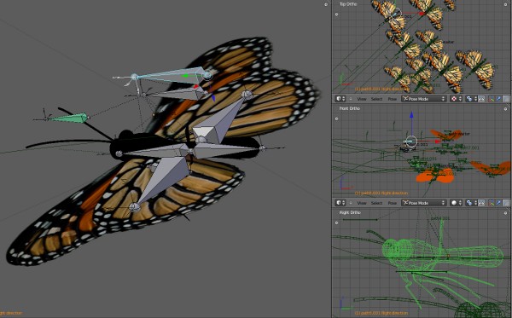Expand tool shelf plus icon in Top Ortho view

(337, 14)
